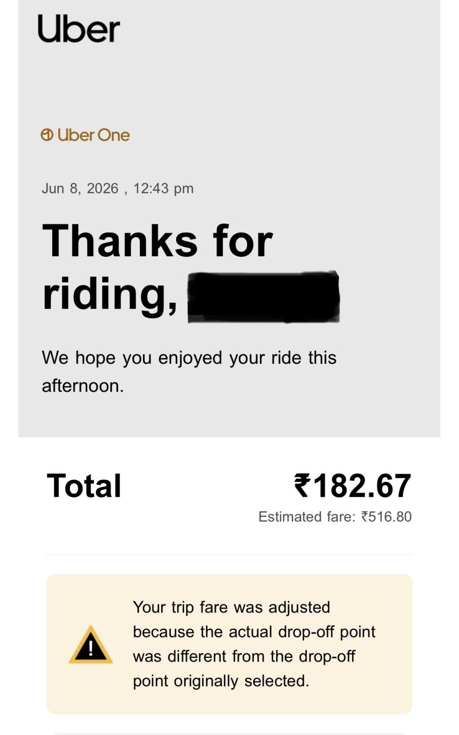Click the 'Thanks for' heading line

click(x=157, y=240)
